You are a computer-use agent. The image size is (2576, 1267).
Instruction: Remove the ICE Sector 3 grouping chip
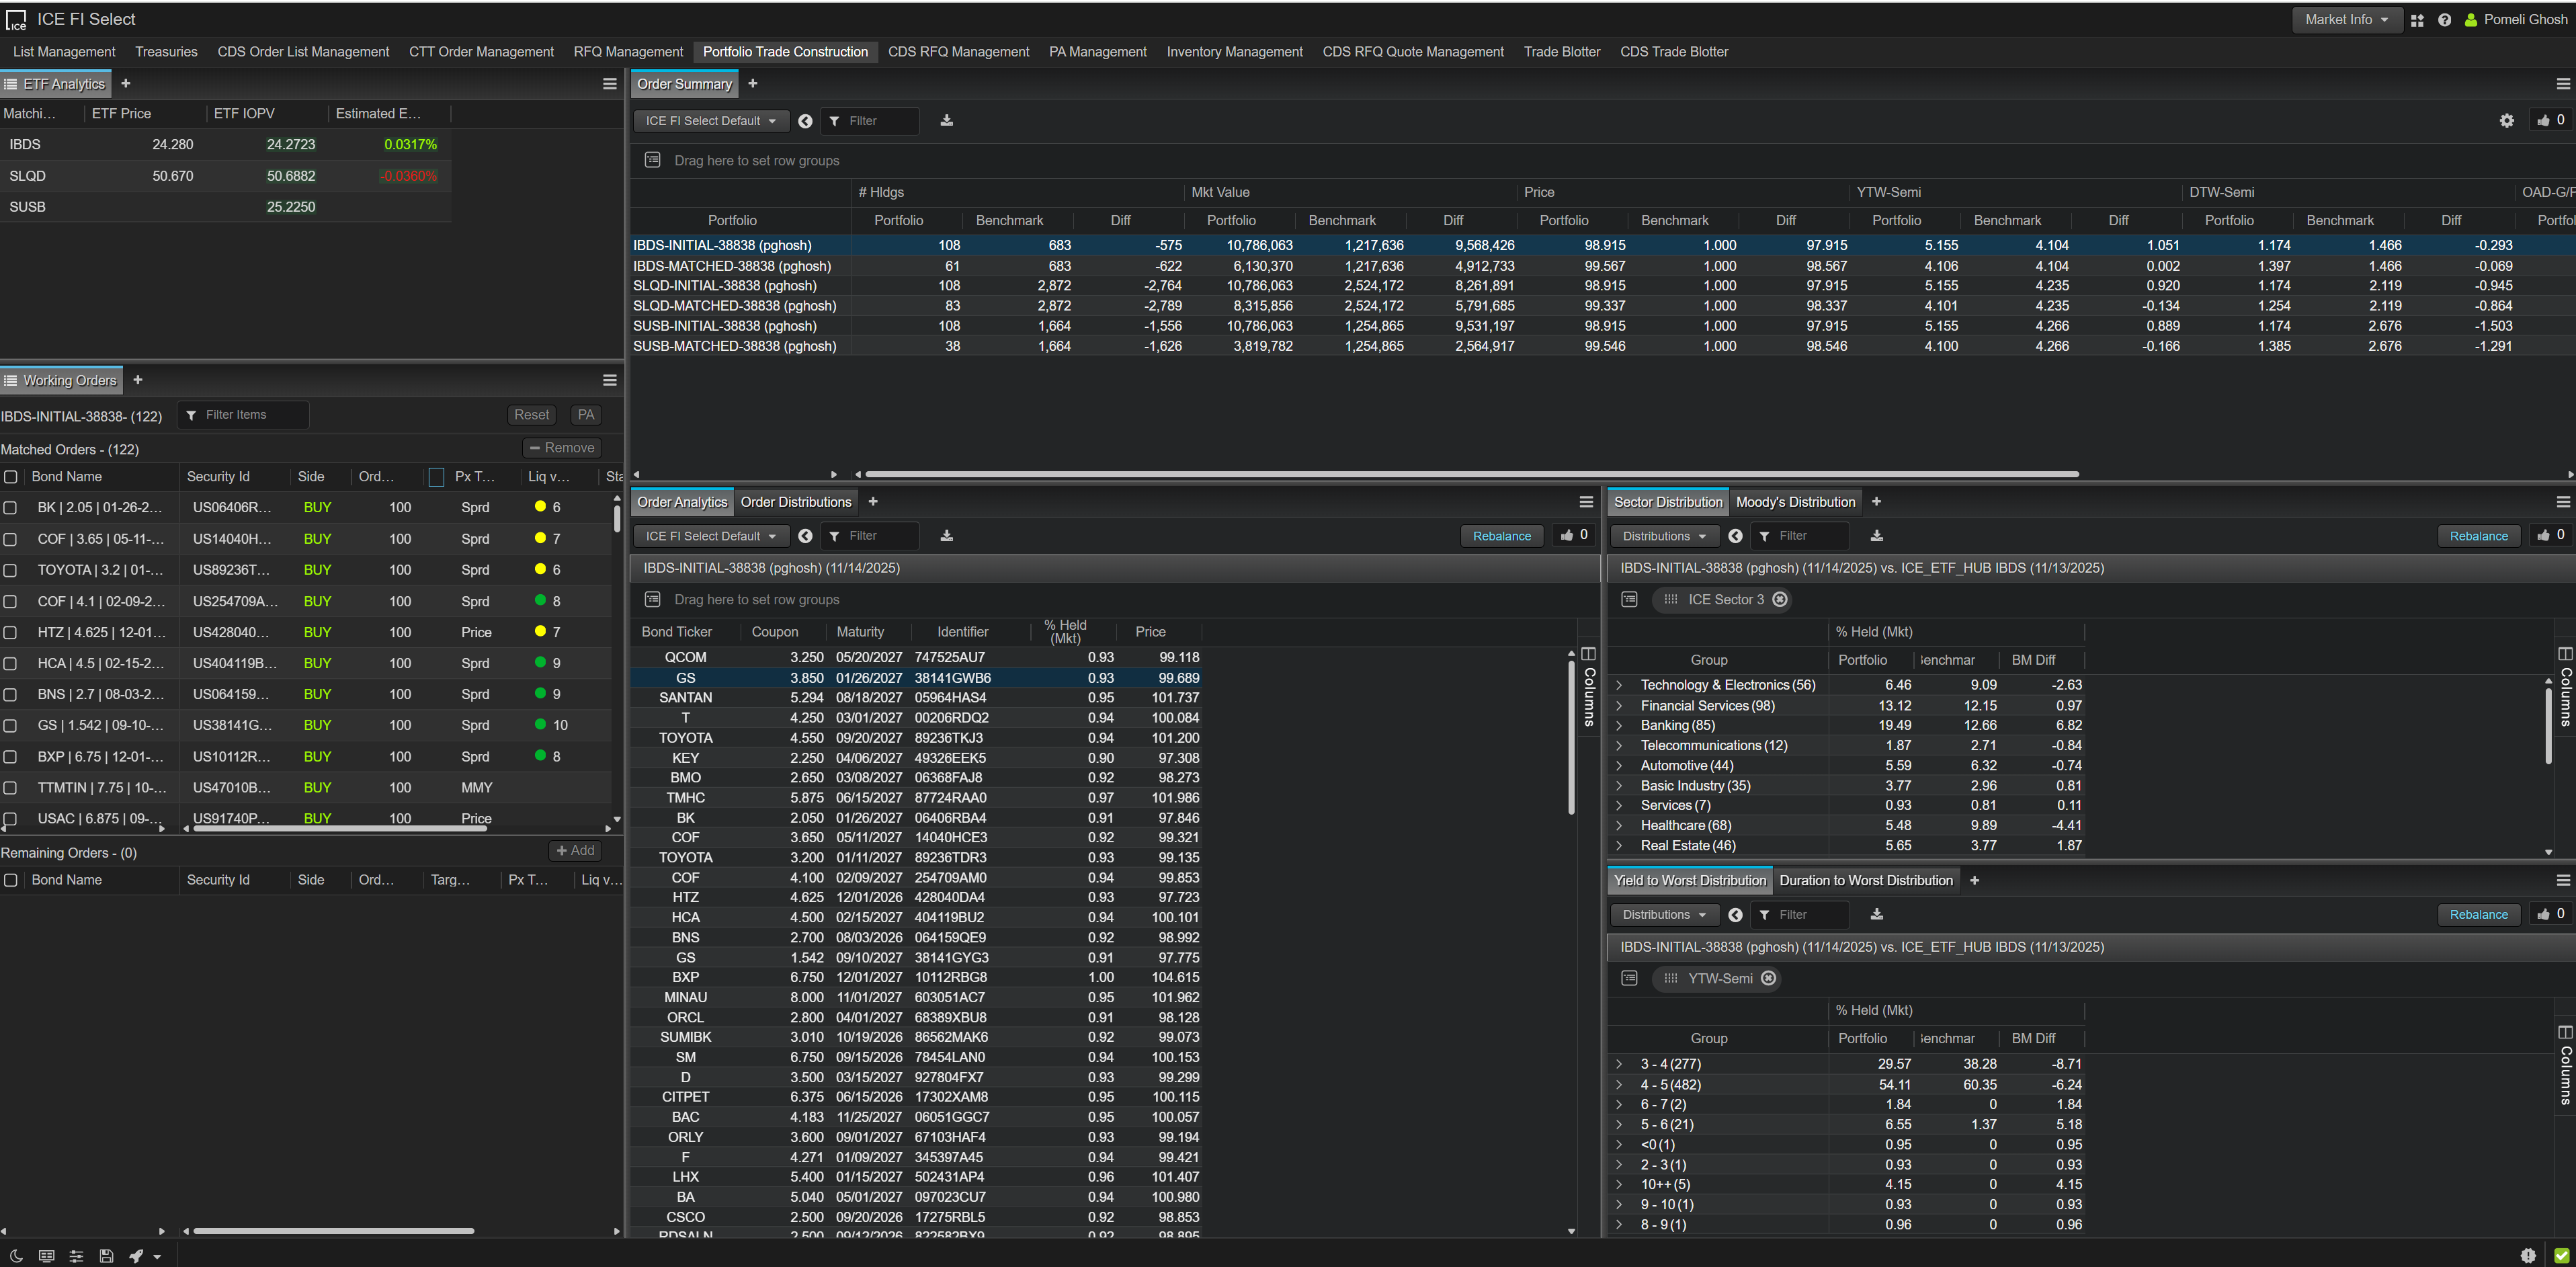coord(1780,599)
